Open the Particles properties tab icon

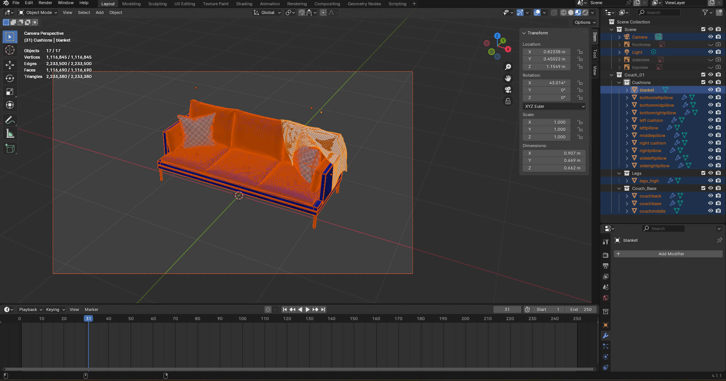coord(606,346)
